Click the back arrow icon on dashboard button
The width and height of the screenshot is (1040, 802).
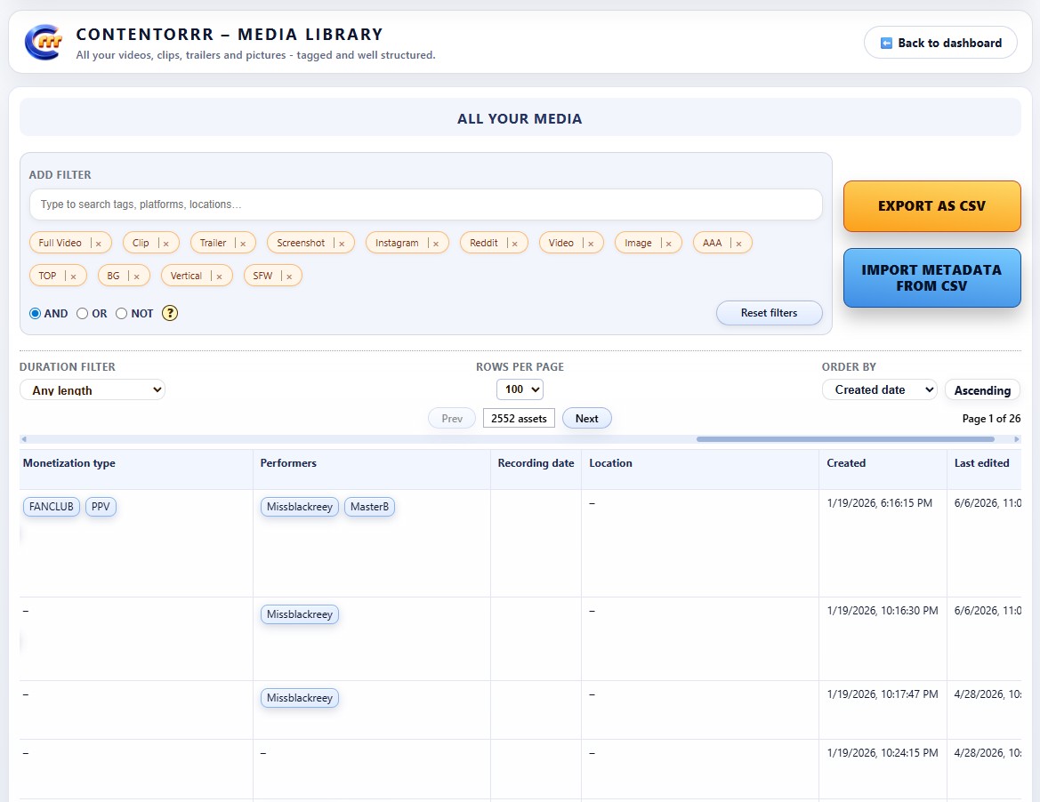(886, 43)
